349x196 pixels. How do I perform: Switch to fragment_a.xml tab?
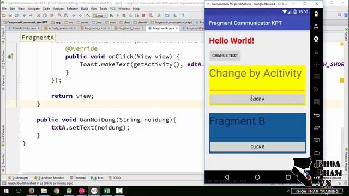pyautogui.click(x=95, y=28)
